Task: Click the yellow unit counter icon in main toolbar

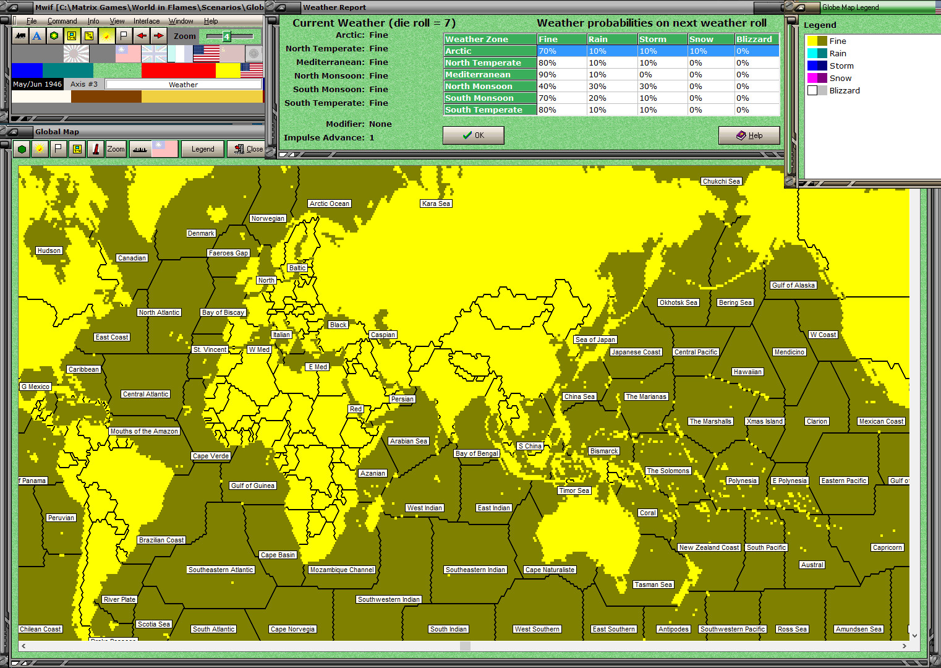Action: pos(89,36)
